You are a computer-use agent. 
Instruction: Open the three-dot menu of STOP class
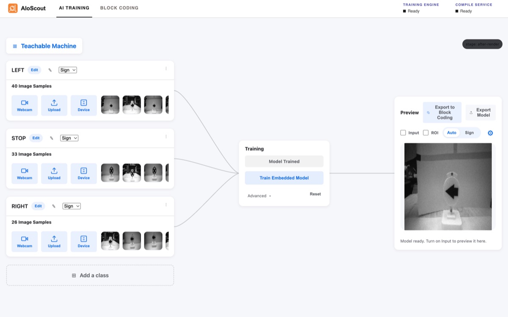pos(166,137)
